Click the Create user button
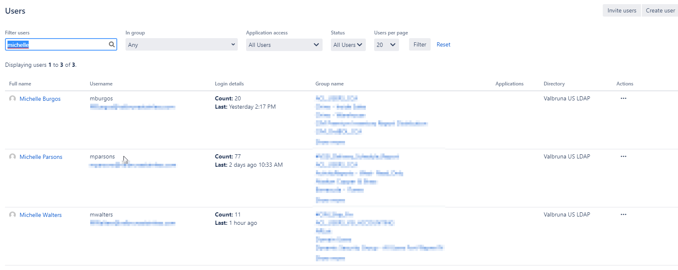 tap(660, 10)
